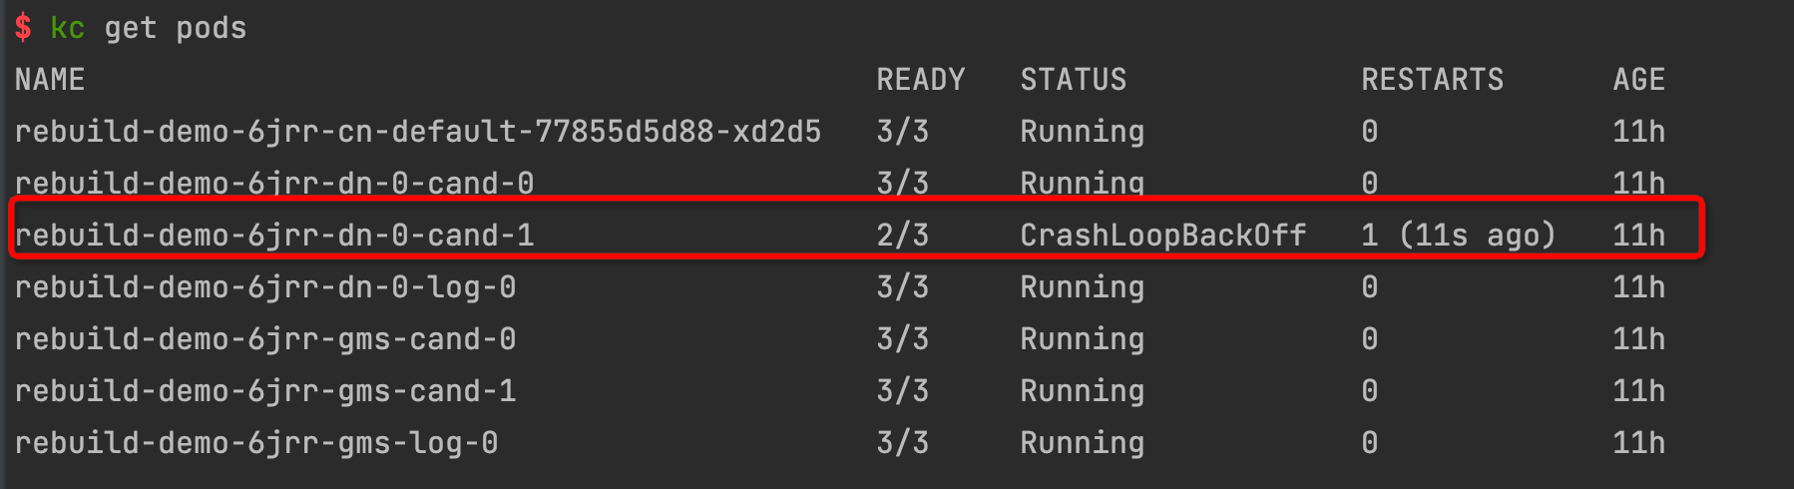Click Running status of the gms-log-0 pod
This screenshot has height=489, width=1794.
[x=1083, y=443]
